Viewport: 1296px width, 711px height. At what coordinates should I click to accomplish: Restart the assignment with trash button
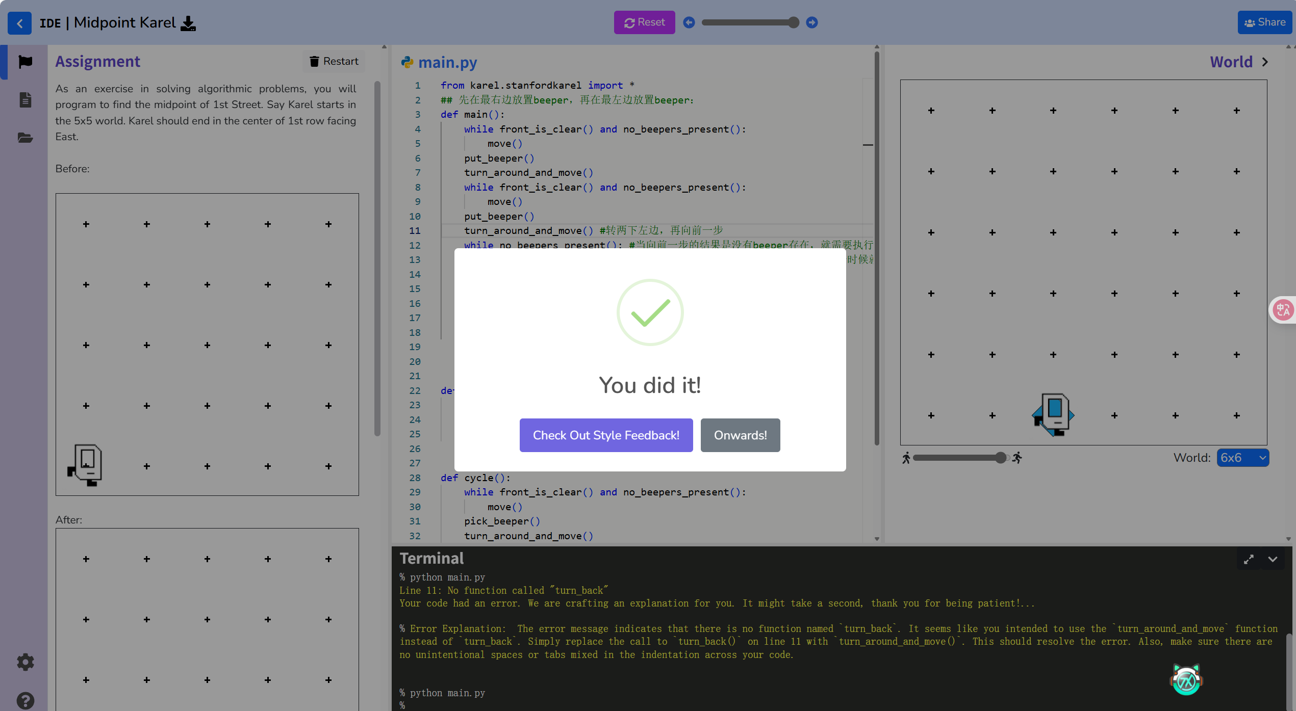[x=334, y=61]
